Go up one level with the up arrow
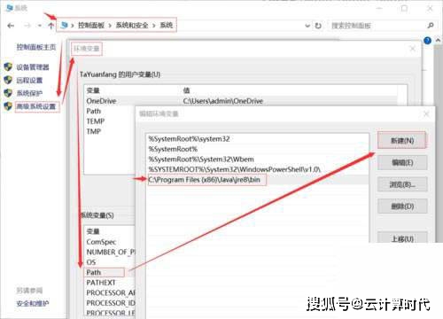 pyautogui.click(x=51, y=26)
